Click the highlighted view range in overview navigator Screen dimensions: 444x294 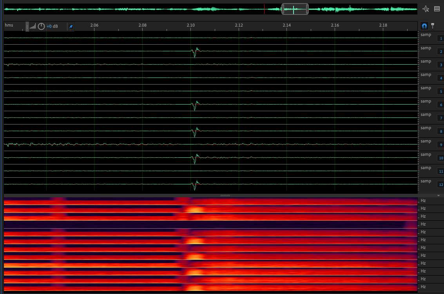[x=295, y=9]
